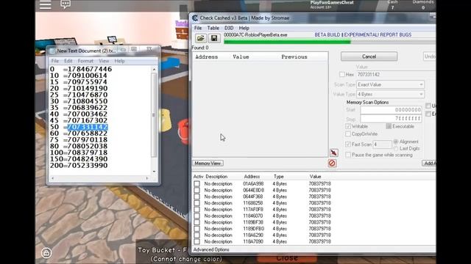This screenshot has width=471, height=264.
Task: Open the Table menu
Action: pos(213,28)
